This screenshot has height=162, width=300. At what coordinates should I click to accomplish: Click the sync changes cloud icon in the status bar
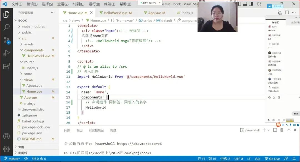(26, 159)
